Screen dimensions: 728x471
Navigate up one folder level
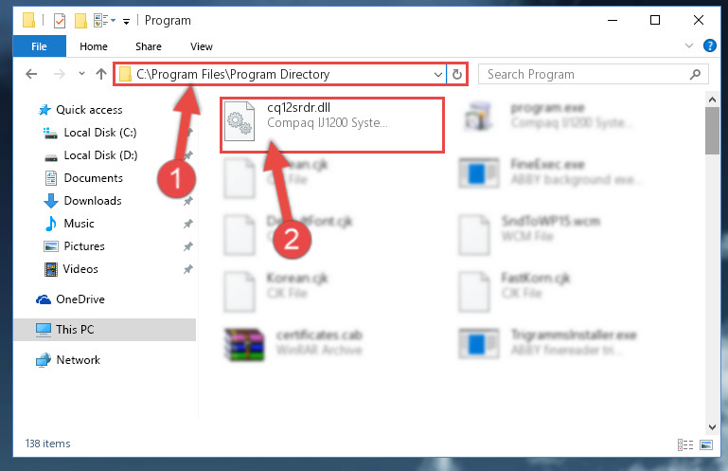coord(100,74)
